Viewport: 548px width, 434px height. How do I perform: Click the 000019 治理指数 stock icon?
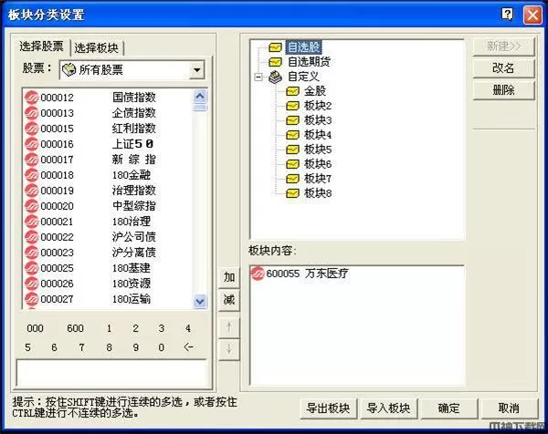31,191
